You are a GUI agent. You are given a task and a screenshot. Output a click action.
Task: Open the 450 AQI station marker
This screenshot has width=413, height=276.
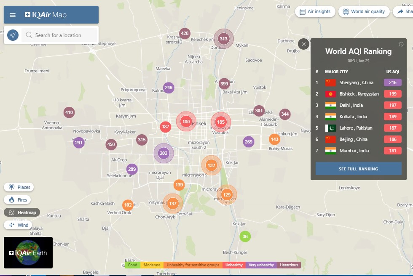point(111,144)
